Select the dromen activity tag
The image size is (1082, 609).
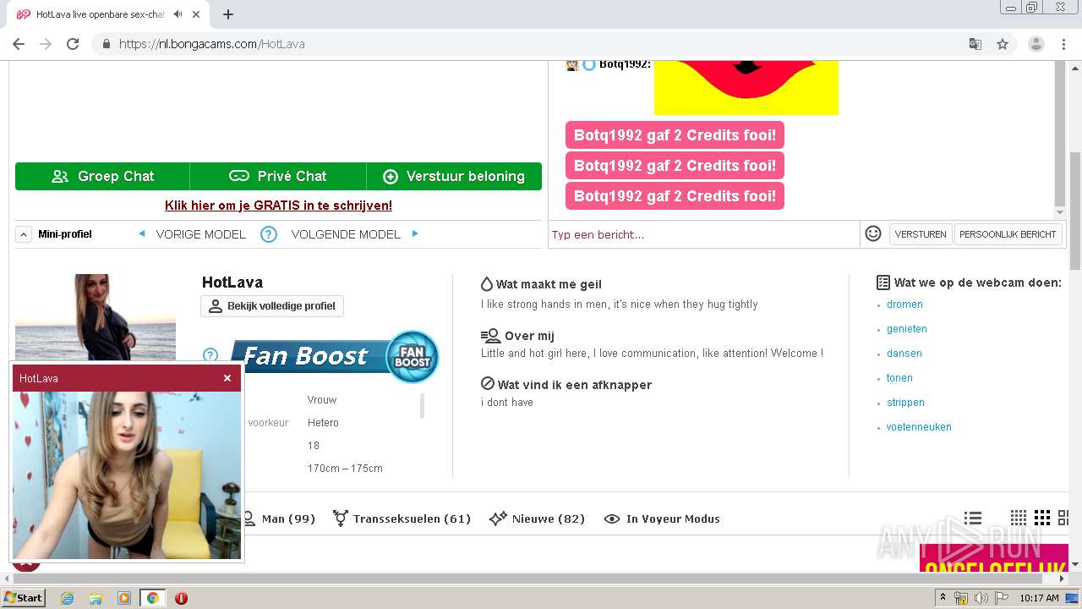pos(904,304)
